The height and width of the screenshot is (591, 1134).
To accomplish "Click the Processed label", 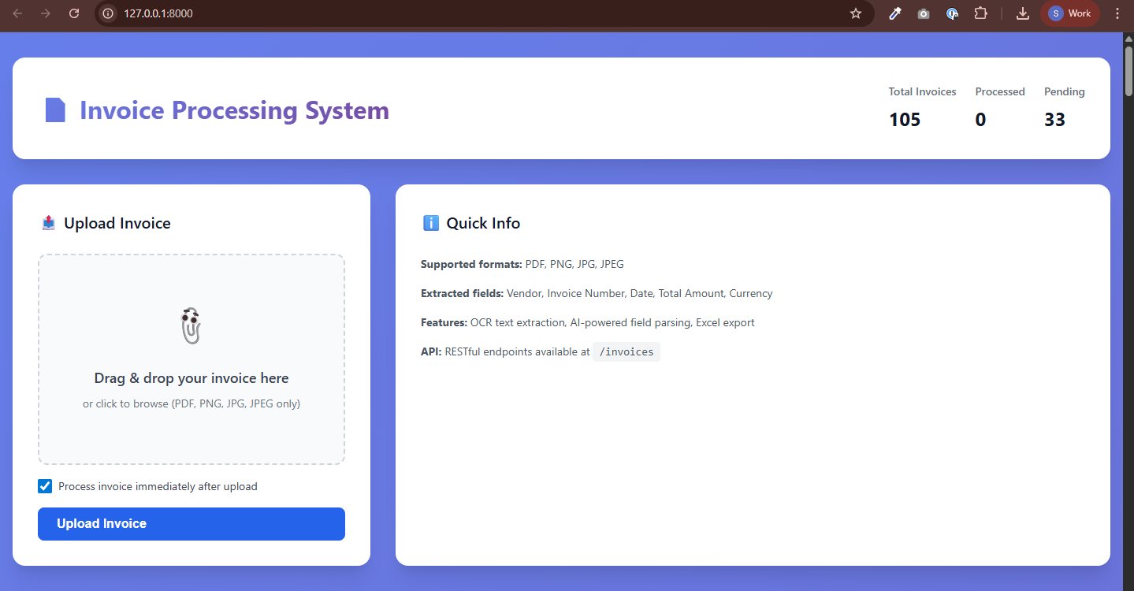I will [x=1000, y=91].
